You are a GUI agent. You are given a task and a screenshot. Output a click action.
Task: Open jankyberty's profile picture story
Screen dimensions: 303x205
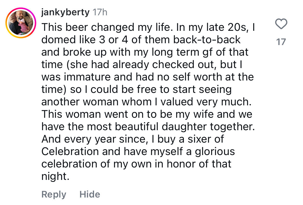pyautogui.click(x=21, y=23)
